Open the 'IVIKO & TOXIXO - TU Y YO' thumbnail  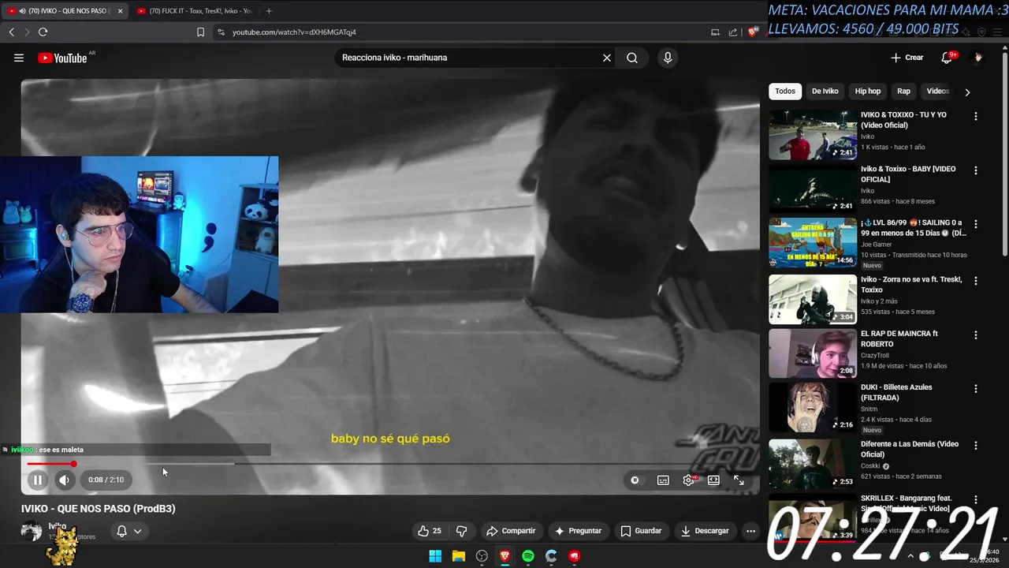pyautogui.click(x=813, y=135)
